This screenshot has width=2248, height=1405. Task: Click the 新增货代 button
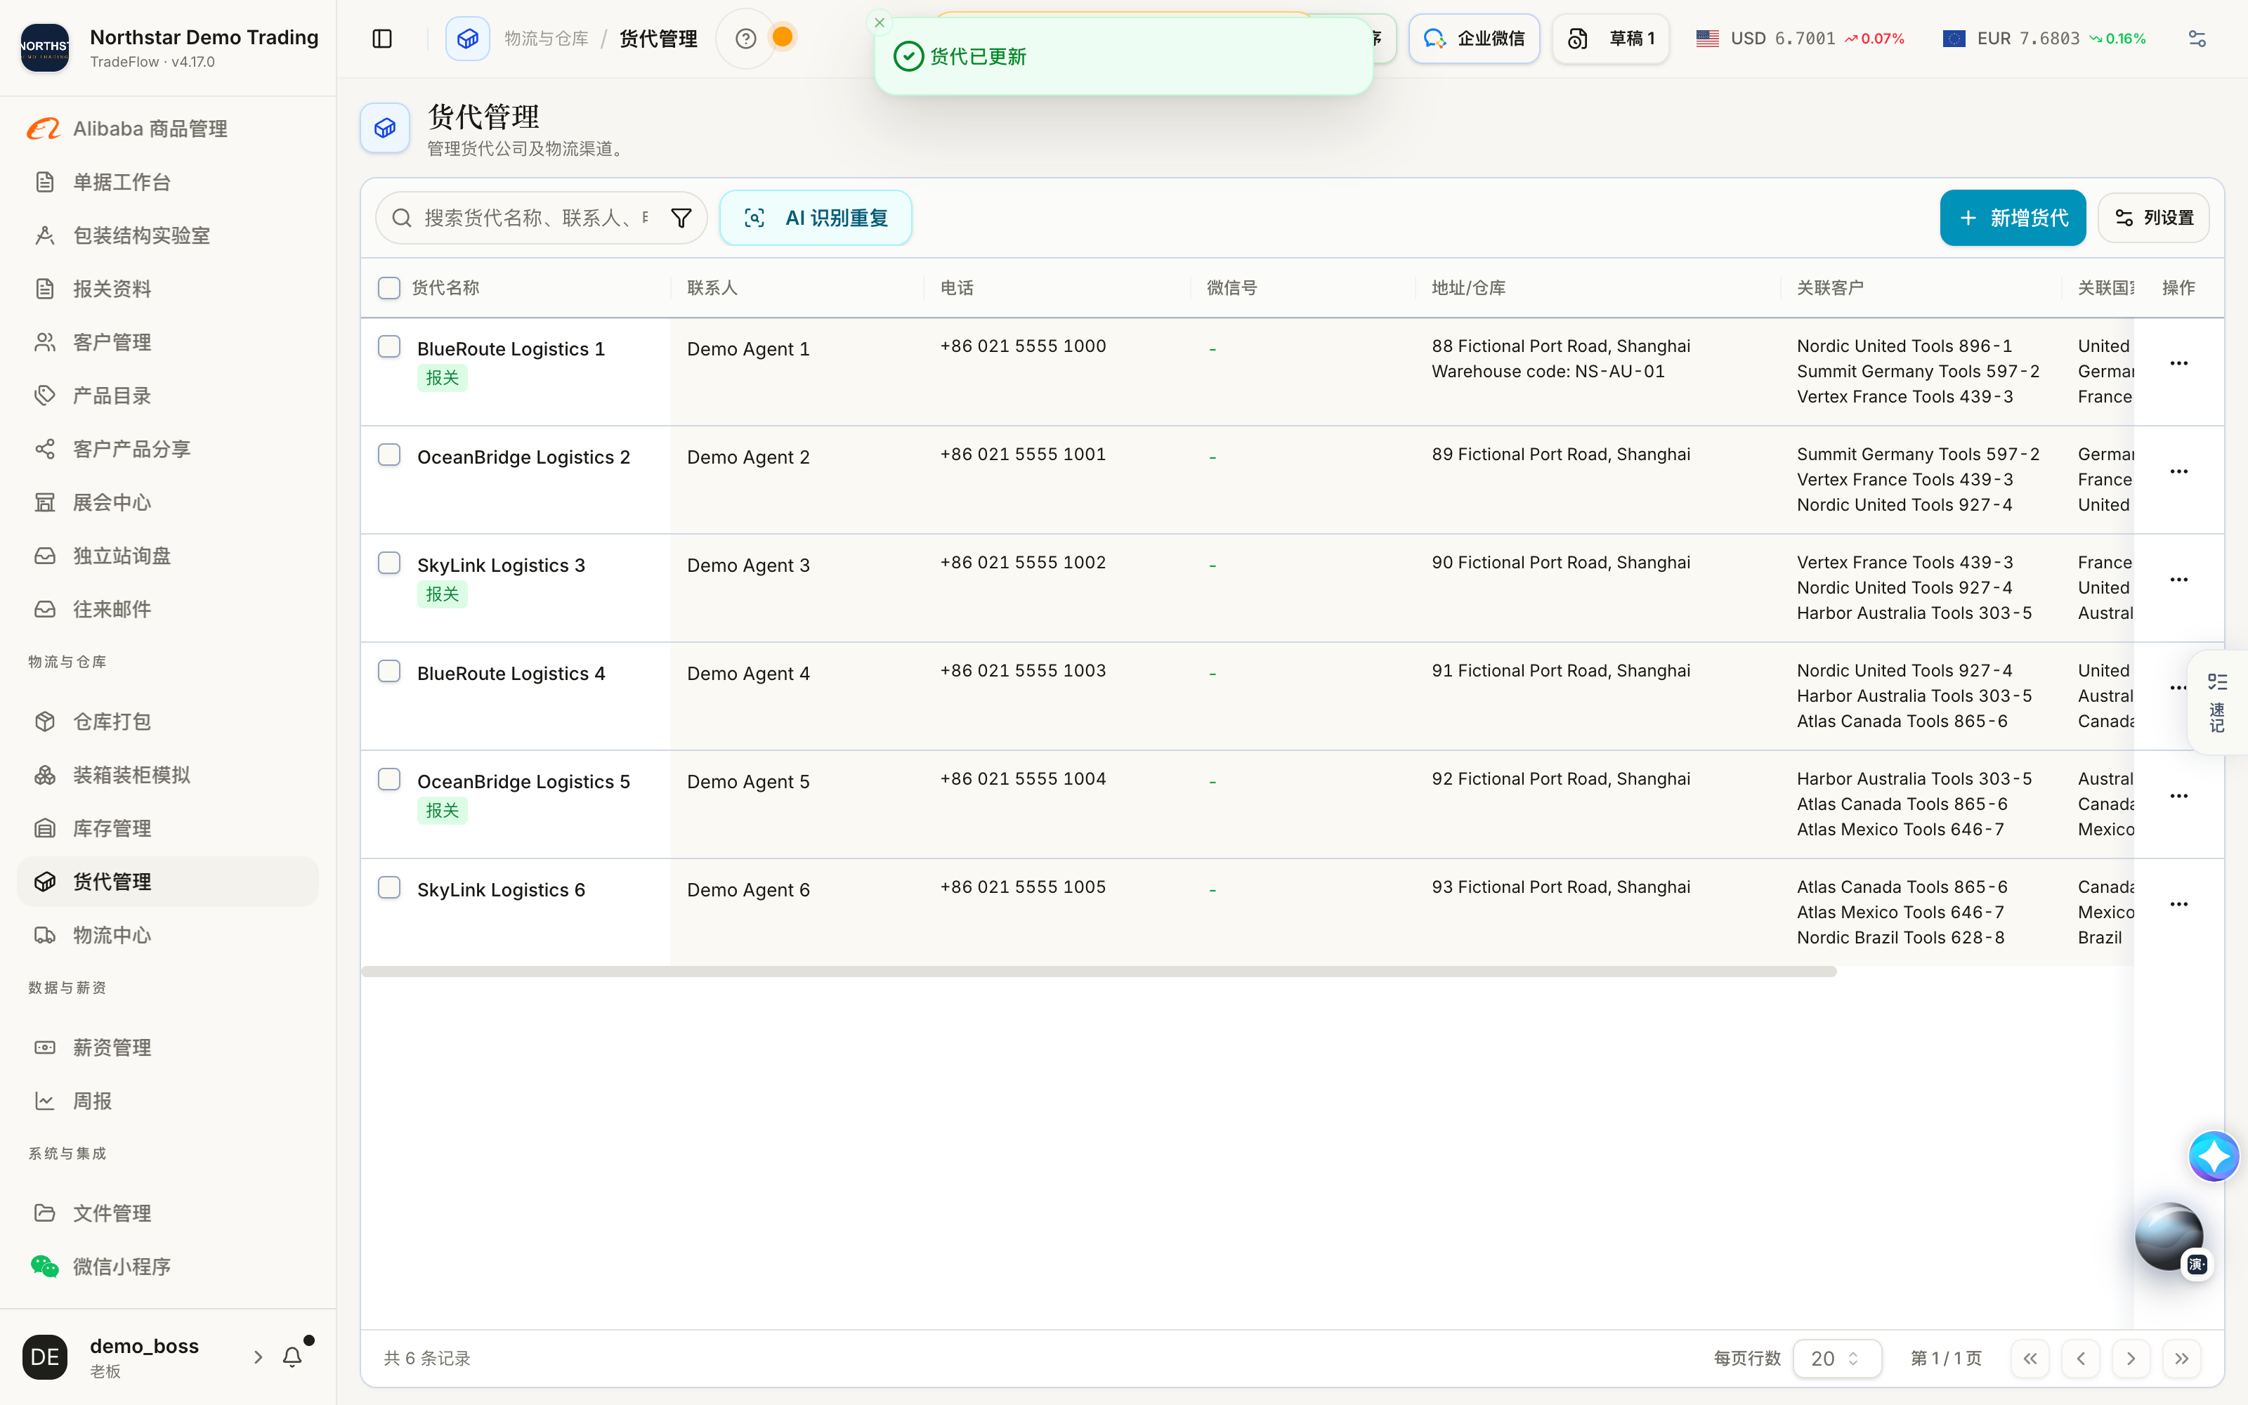coord(2012,218)
